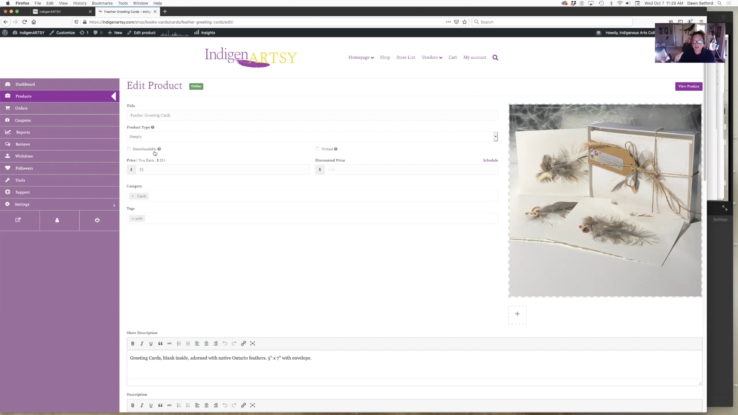The width and height of the screenshot is (738, 415).
Task: Click into the Price input field
Action: [x=222, y=170]
